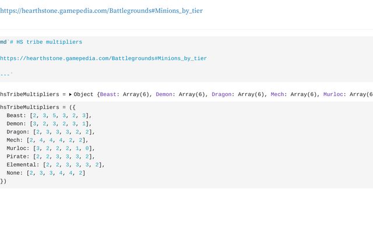Place cursor on the Pirate array code line
The image size is (373, 233).
tap(51, 156)
